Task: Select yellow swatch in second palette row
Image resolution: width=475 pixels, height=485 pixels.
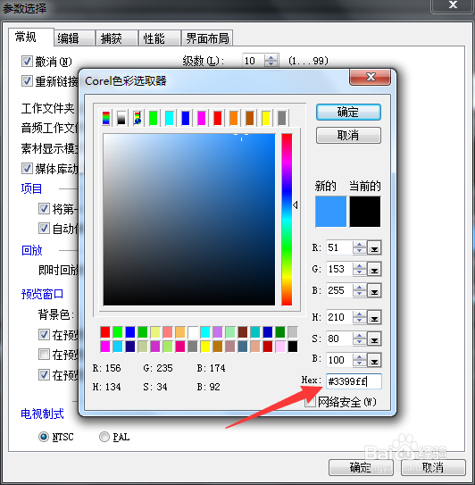Action: coord(205,347)
